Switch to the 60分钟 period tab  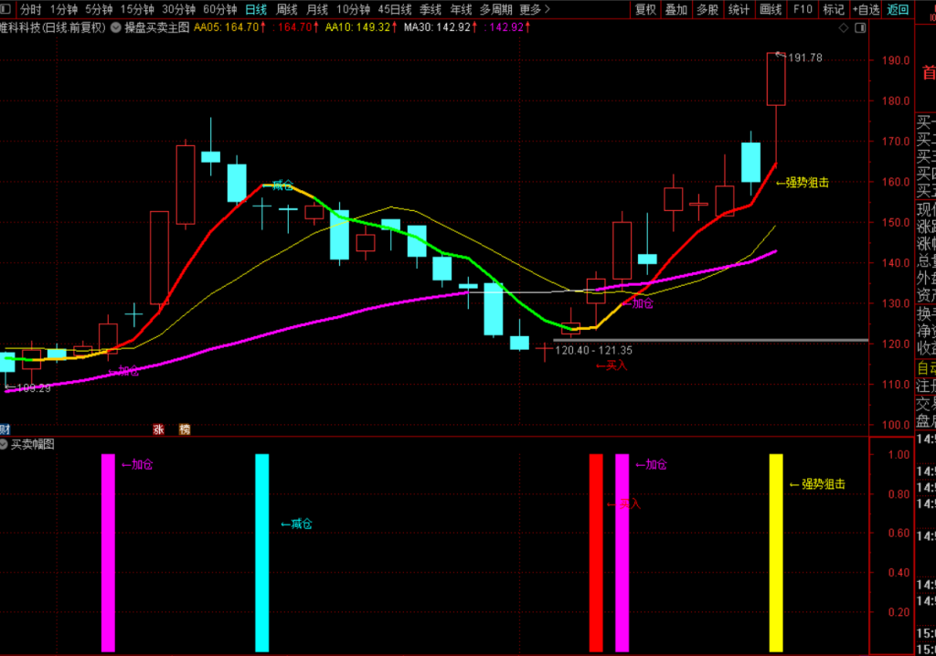[219, 9]
